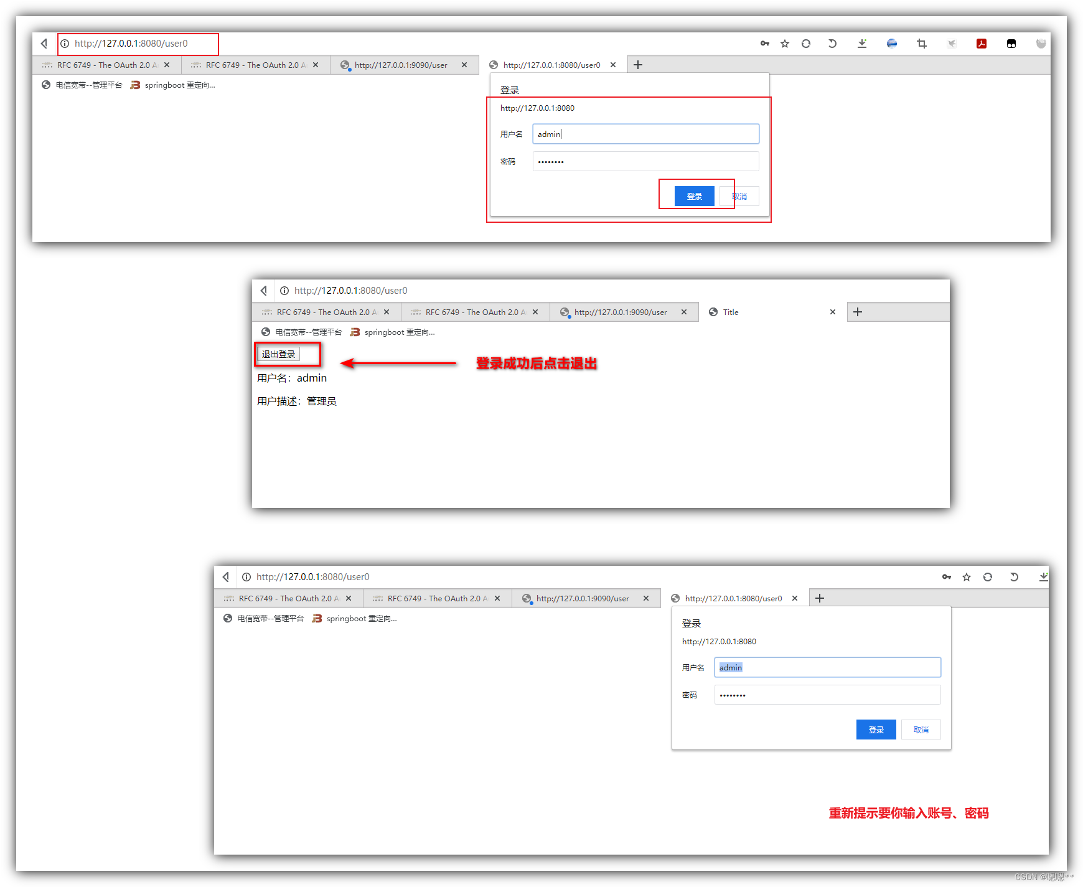Click the red PDF extension icon
This screenshot has width=1083, height=887.
pos(982,44)
